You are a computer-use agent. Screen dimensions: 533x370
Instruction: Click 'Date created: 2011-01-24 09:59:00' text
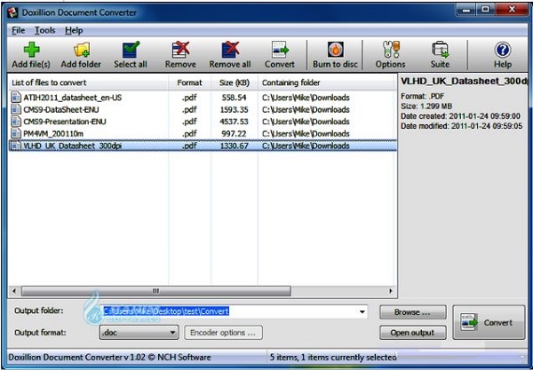click(460, 116)
